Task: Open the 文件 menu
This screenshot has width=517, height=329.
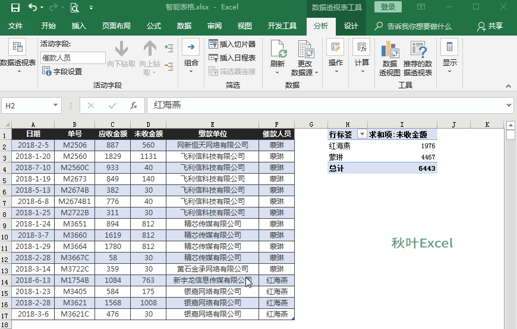Action: point(15,26)
